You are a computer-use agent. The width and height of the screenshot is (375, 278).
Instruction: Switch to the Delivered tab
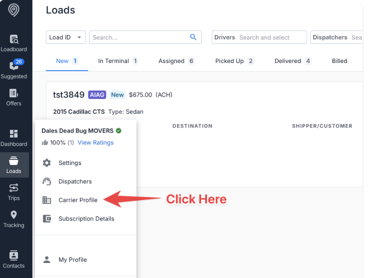point(293,61)
